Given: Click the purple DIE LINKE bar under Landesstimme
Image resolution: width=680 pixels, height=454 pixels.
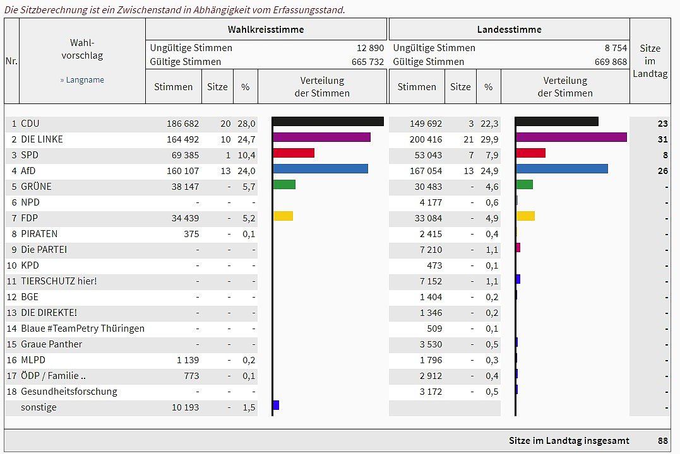Looking at the screenshot, I should [x=571, y=137].
